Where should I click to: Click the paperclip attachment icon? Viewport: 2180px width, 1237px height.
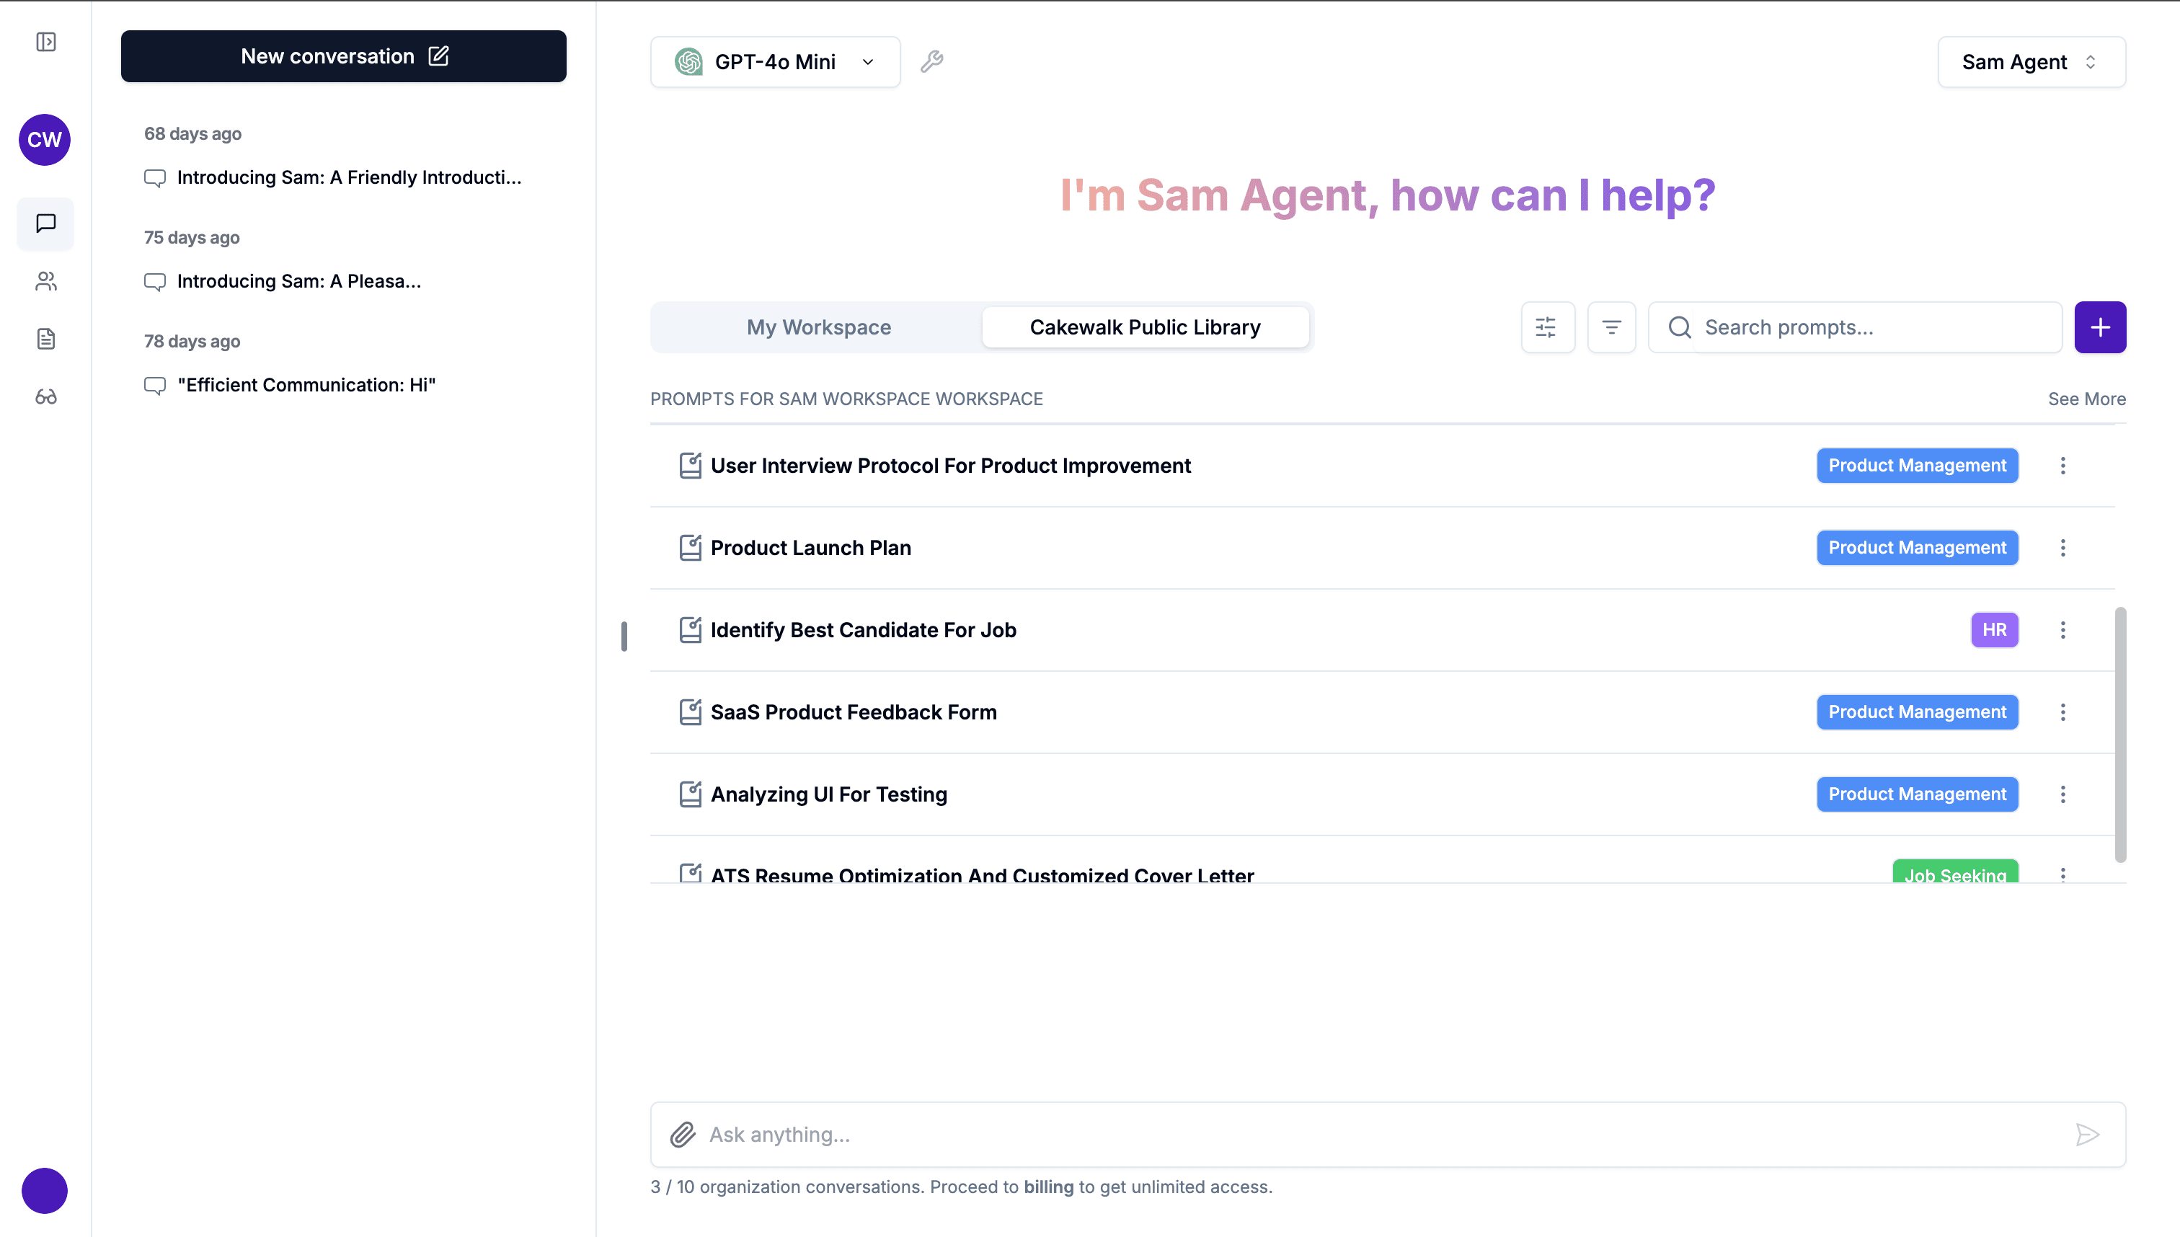pyautogui.click(x=682, y=1134)
